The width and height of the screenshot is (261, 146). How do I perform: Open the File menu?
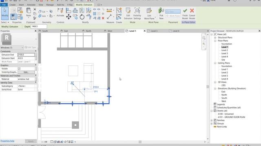click(4, 5)
